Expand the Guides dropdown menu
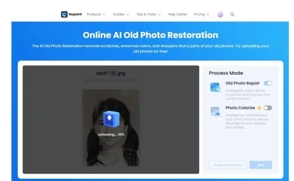Viewport: 294px width, 181px height. (x=121, y=14)
